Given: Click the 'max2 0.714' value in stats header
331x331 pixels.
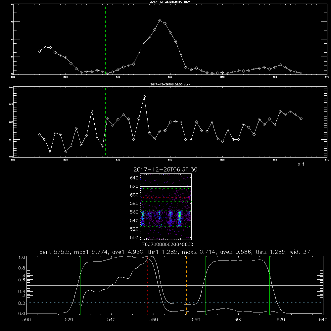Looking at the screenshot, I should pos(199,252).
